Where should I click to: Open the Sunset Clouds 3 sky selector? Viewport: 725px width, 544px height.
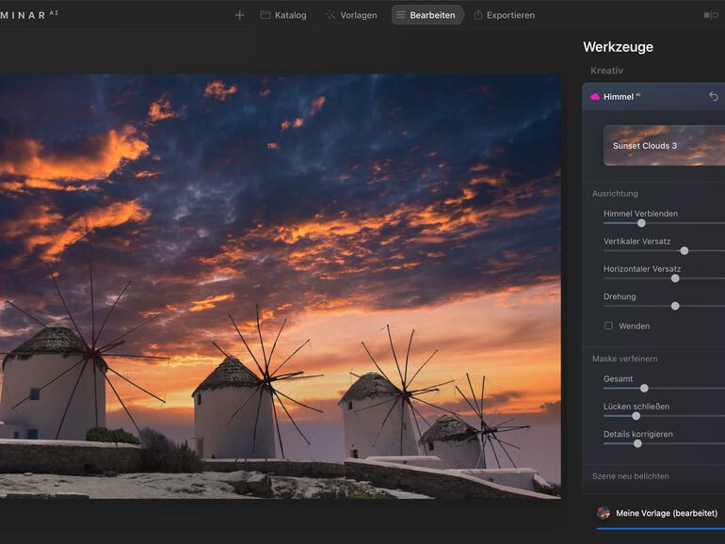pyautogui.click(x=665, y=146)
